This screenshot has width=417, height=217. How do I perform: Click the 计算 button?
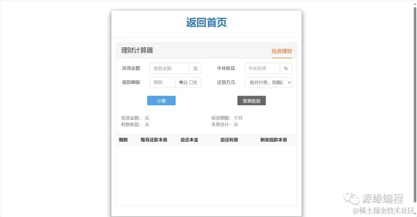click(161, 101)
